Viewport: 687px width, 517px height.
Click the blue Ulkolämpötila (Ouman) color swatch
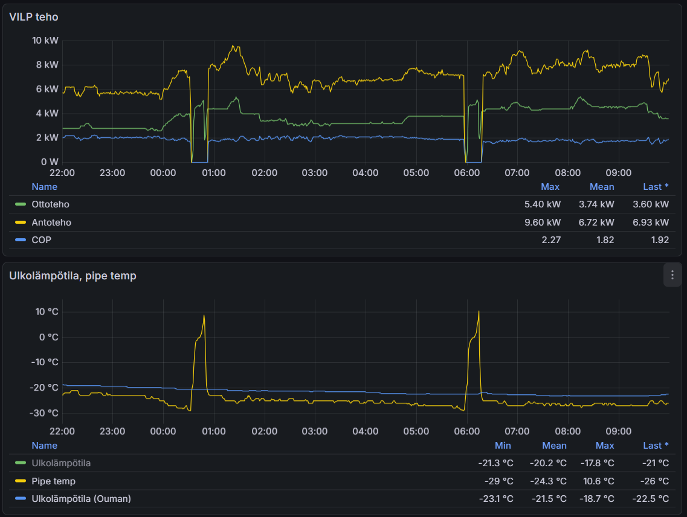pyautogui.click(x=21, y=499)
